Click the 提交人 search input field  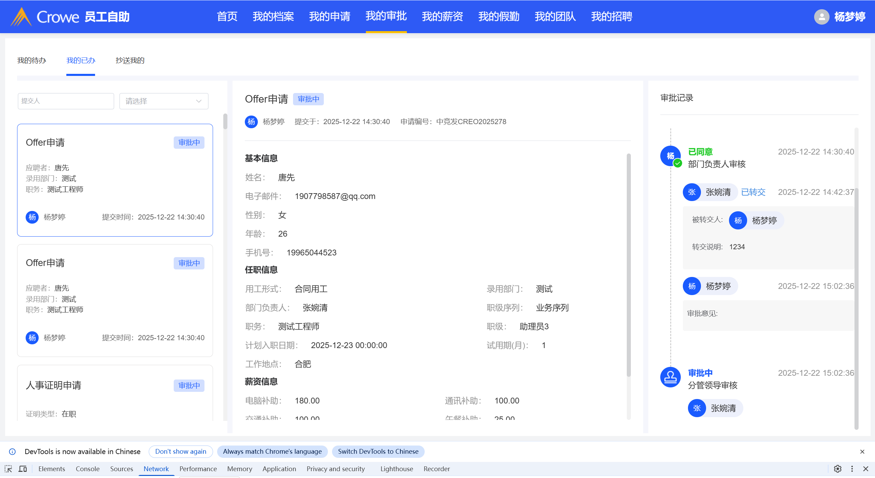pos(66,101)
